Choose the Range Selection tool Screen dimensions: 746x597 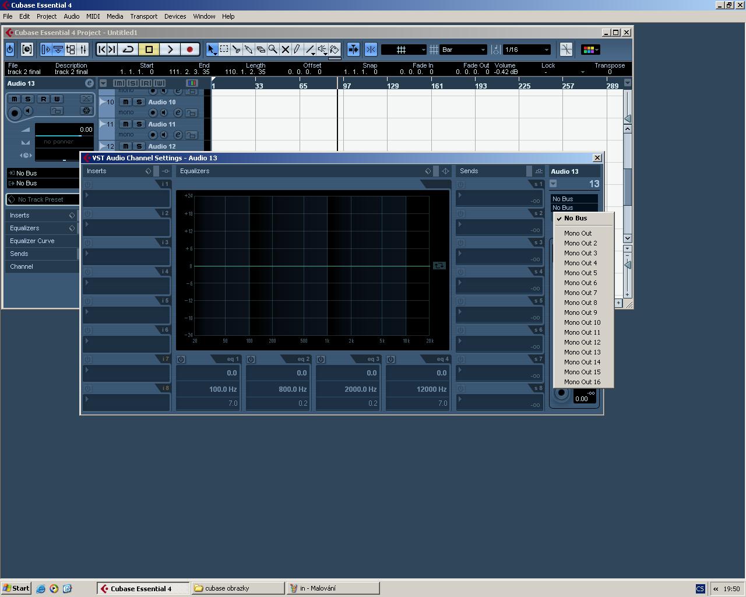pyautogui.click(x=224, y=50)
